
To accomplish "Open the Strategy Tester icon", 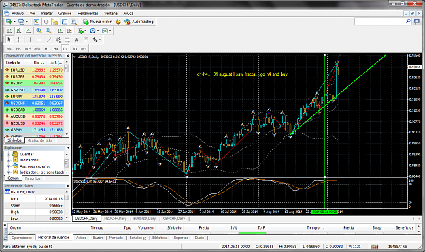I will pos(73,22).
